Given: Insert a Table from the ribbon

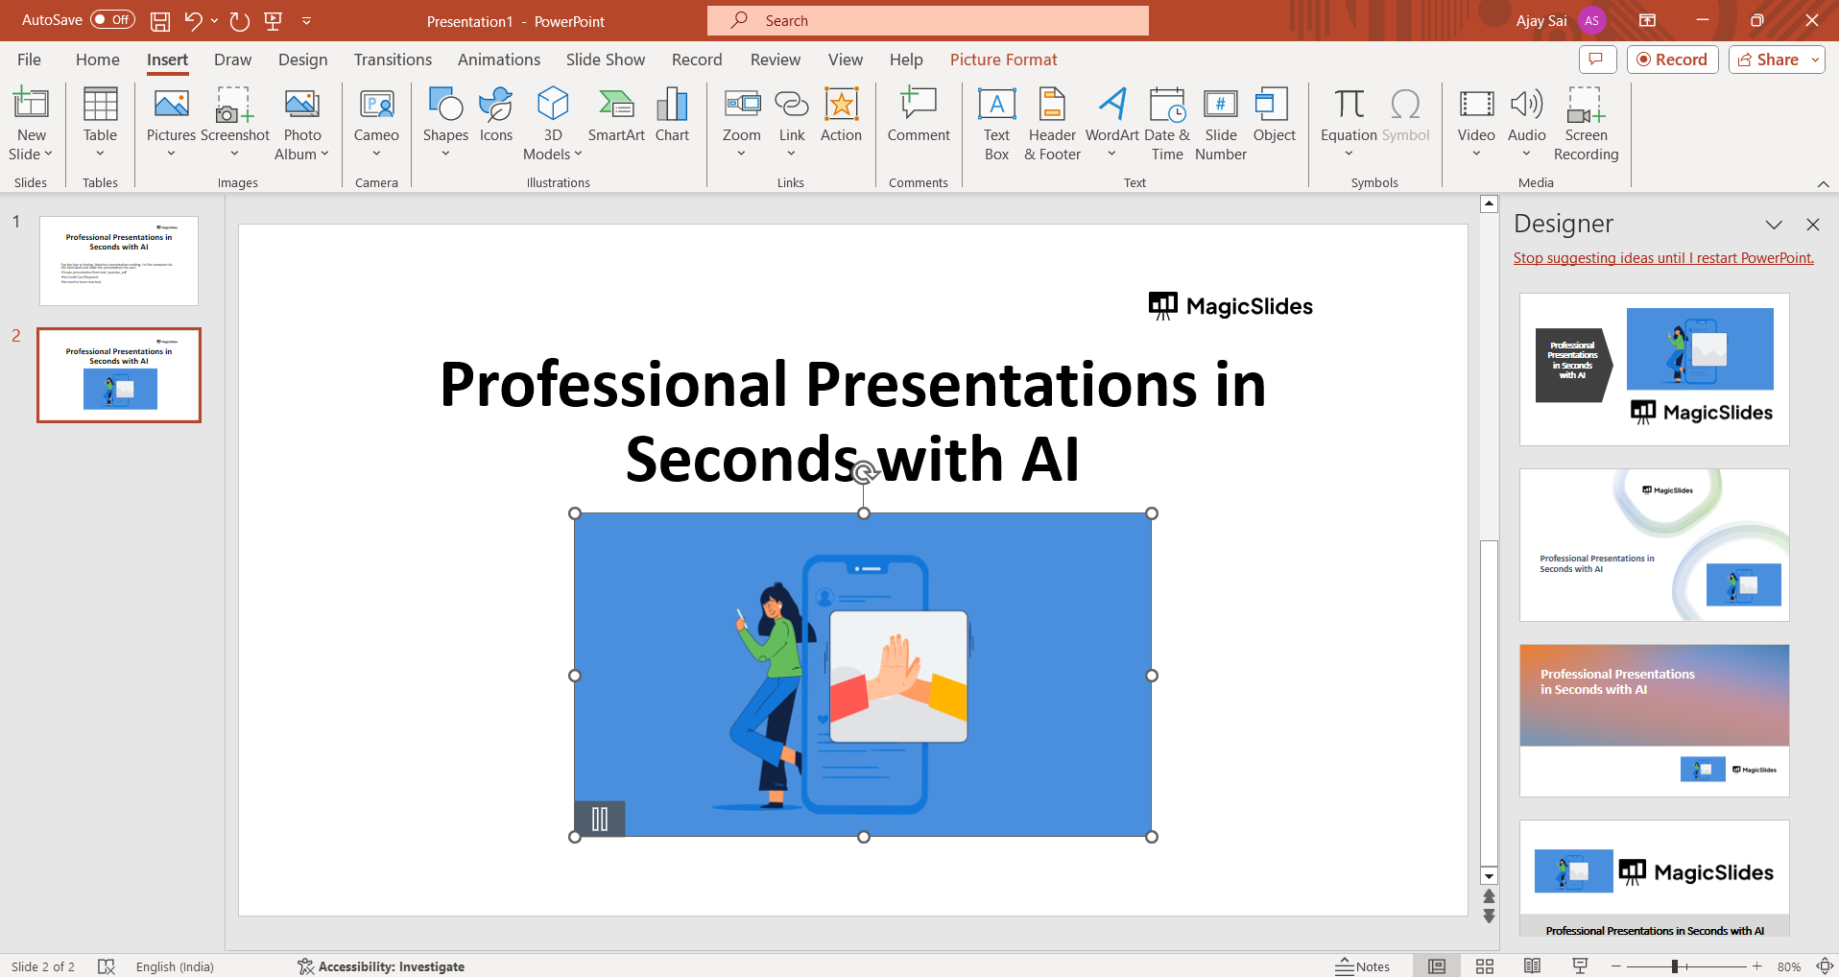Looking at the screenshot, I should tap(100, 123).
